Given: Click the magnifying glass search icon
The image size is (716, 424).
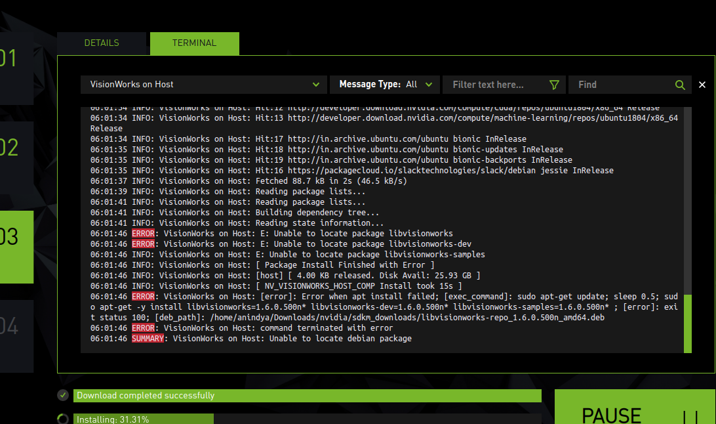Looking at the screenshot, I should (x=680, y=85).
